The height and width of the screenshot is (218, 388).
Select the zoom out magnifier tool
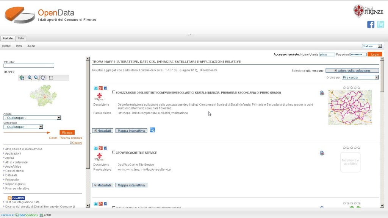pyautogui.click(x=36, y=78)
